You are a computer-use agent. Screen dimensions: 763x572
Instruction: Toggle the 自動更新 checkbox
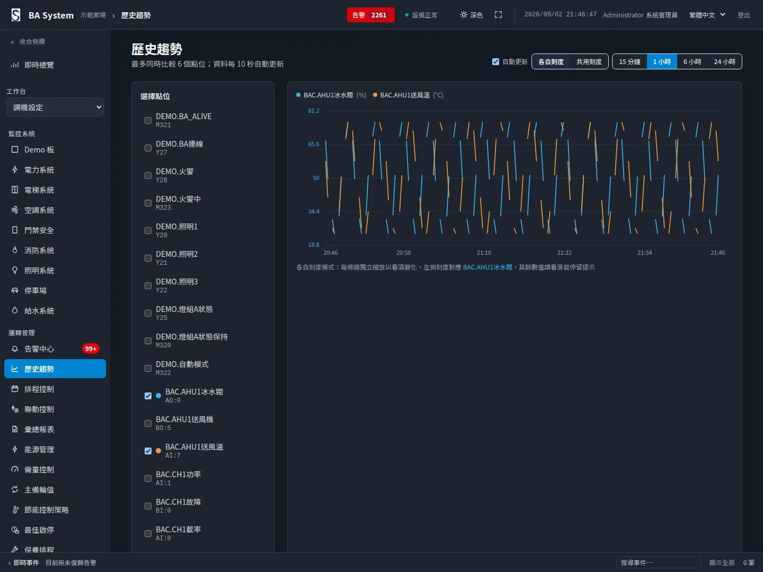[495, 61]
